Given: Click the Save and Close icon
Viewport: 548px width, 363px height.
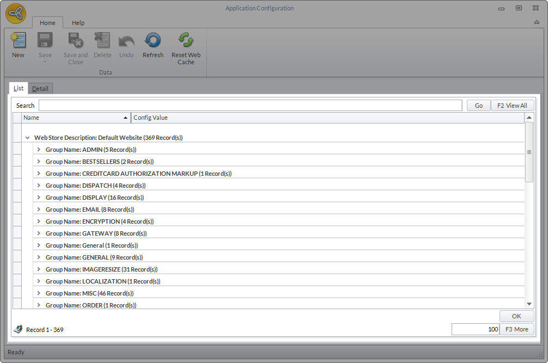Looking at the screenshot, I should (x=75, y=41).
